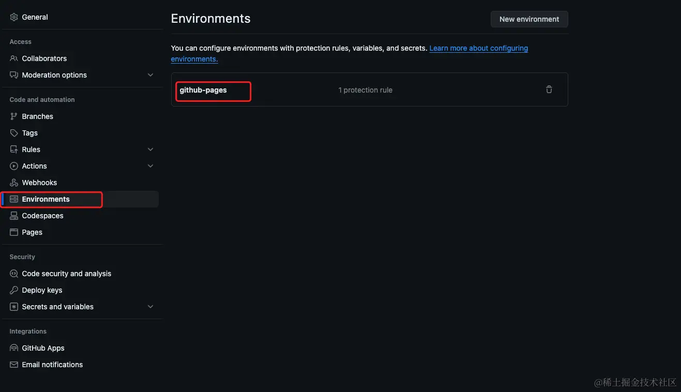Click the Environments server icon
Image resolution: width=681 pixels, height=392 pixels.
pyautogui.click(x=14, y=199)
